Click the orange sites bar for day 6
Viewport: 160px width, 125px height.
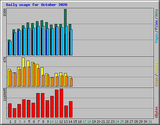coord(34,75)
